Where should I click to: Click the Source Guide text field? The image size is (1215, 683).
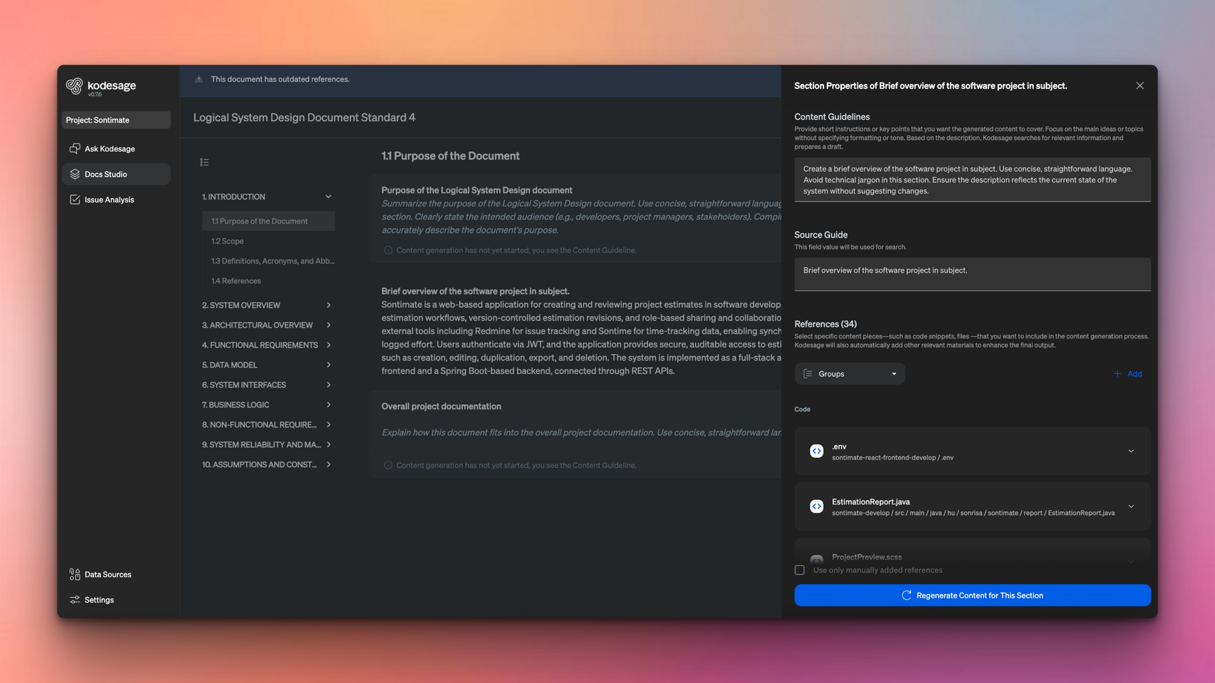(x=971, y=274)
